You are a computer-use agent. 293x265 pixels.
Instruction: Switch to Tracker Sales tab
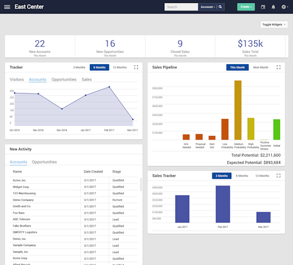[x=86, y=79]
